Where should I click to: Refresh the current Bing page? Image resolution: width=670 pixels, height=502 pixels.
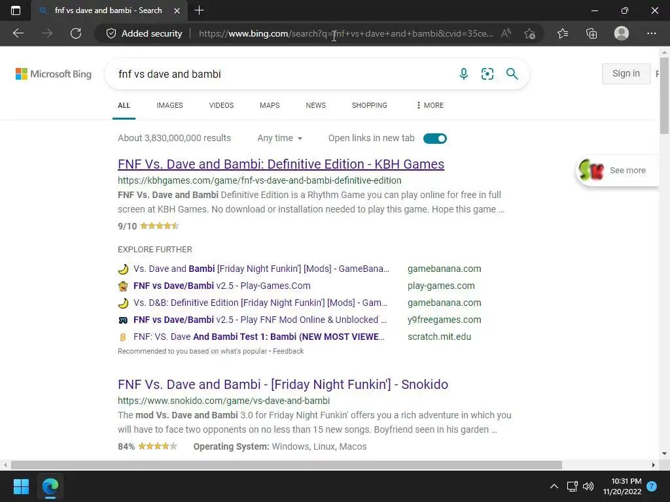[76, 33]
